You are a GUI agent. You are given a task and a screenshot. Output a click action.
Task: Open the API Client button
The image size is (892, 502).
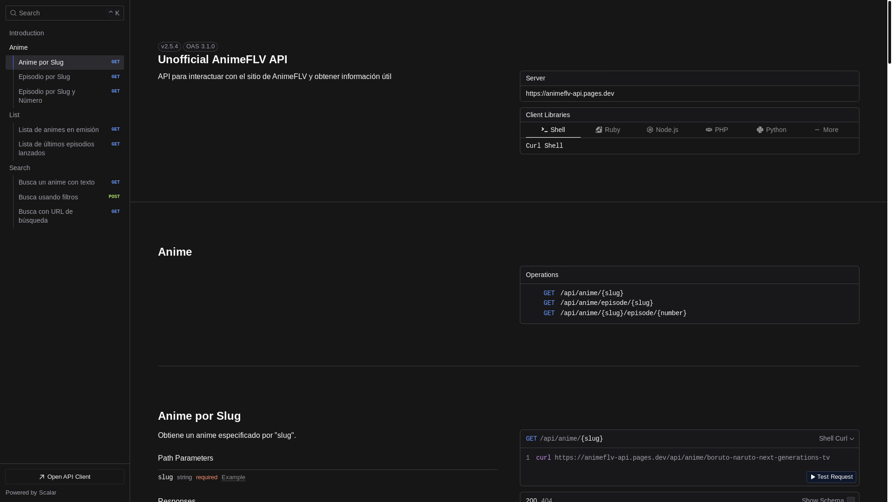[65, 477]
